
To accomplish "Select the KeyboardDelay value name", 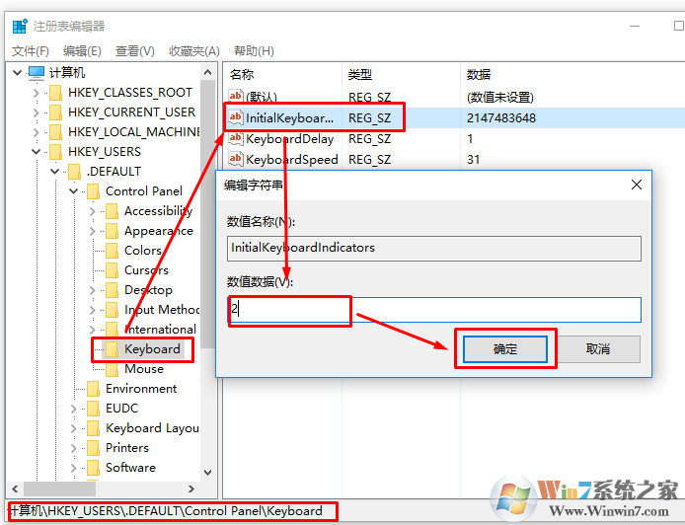I will 289,139.
